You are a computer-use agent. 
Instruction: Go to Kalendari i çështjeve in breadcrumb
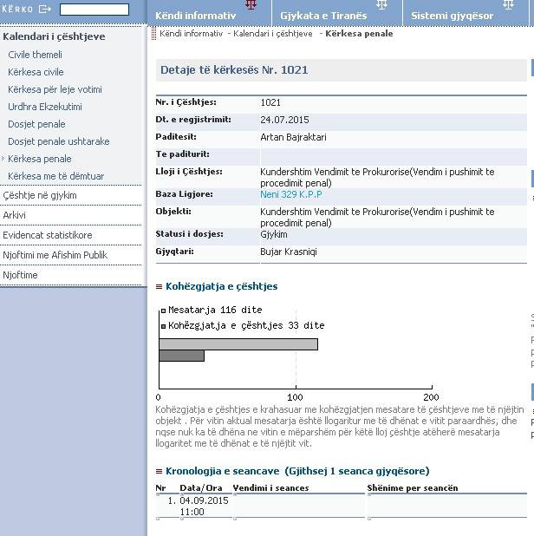[271, 34]
